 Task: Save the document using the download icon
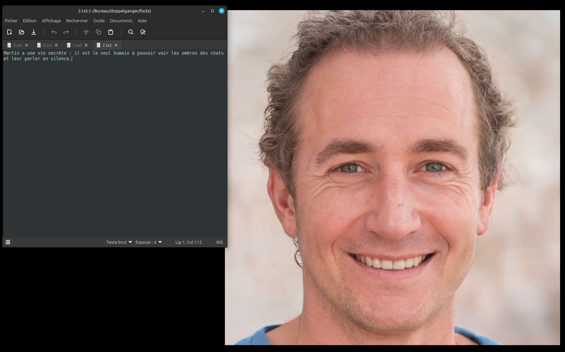click(34, 32)
